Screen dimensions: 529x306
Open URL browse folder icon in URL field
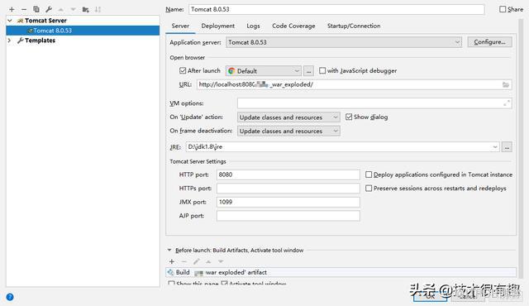505,84
